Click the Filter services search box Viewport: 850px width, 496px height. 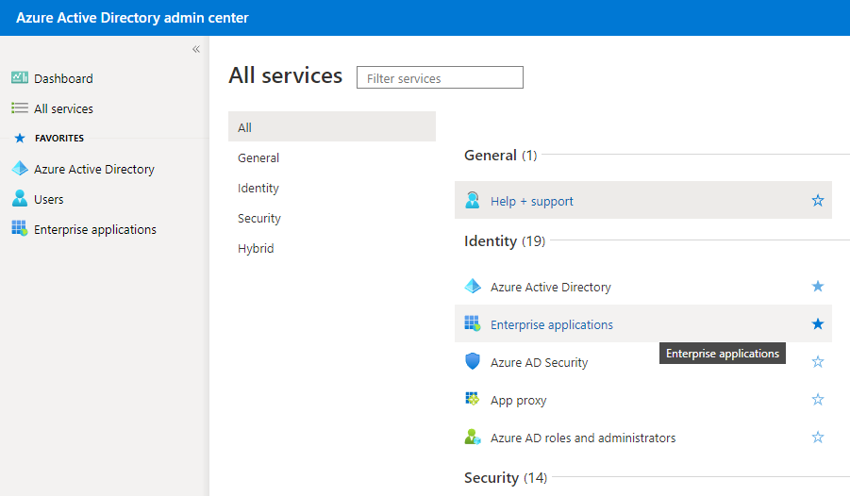click(x=440, y=77)
